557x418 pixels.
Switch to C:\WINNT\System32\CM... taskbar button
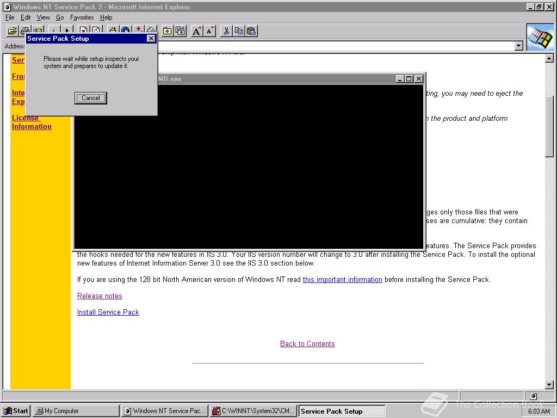click(253, 411)
